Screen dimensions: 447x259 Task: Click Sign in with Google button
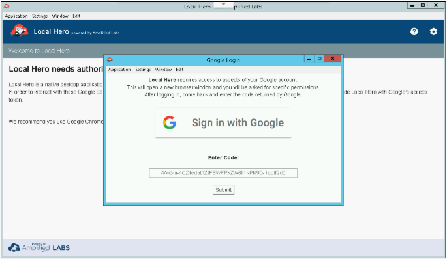click(223, 123)
